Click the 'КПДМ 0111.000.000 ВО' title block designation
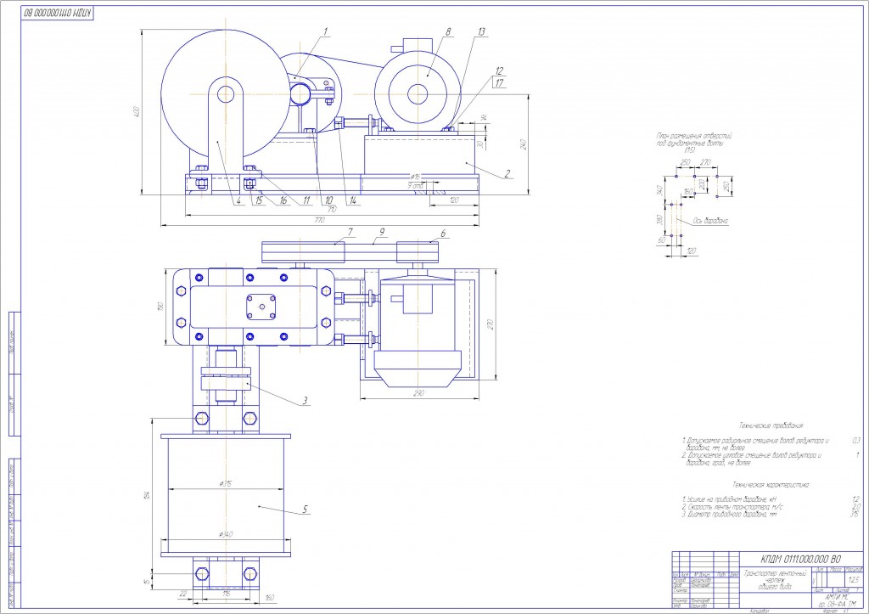This screenshot has height=614, width=869. click(801, 559)
